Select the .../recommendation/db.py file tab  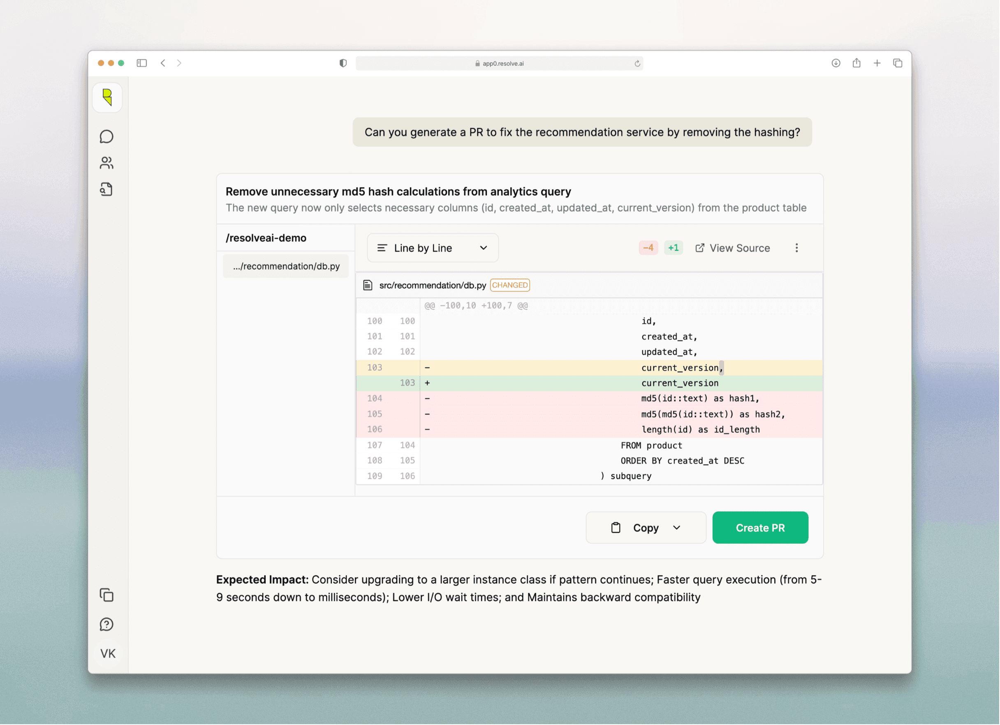[286, 266]
